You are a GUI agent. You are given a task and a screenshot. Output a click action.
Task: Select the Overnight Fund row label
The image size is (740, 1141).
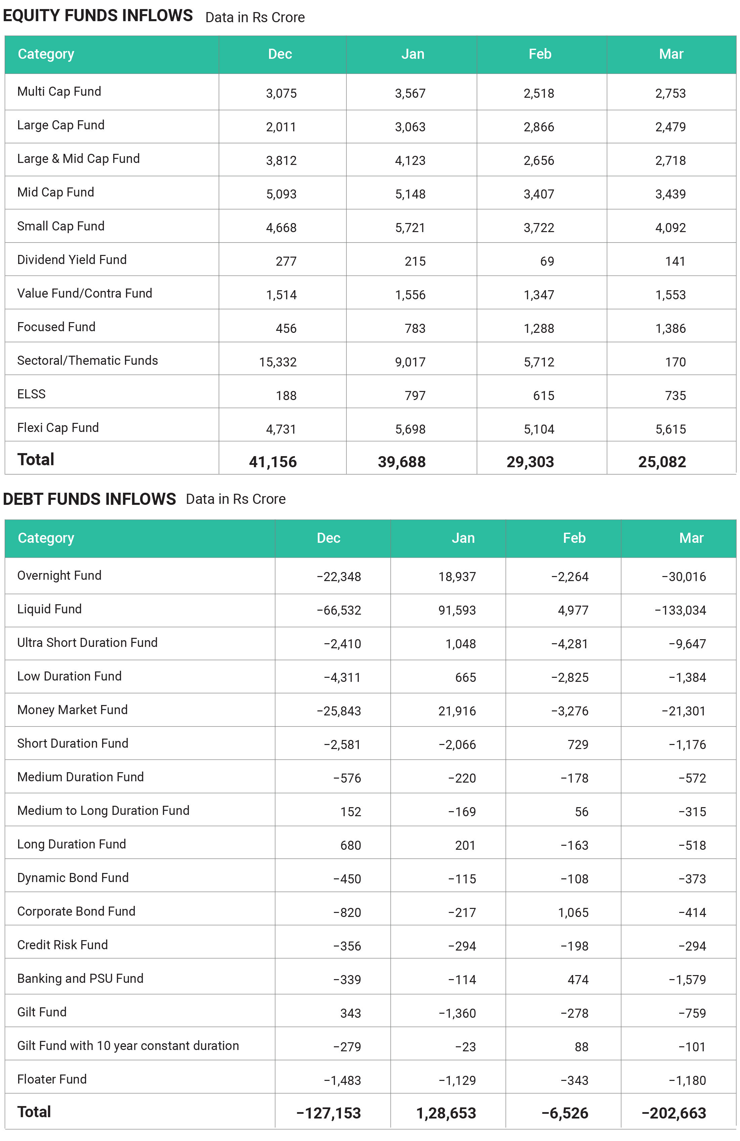point(59,575)
